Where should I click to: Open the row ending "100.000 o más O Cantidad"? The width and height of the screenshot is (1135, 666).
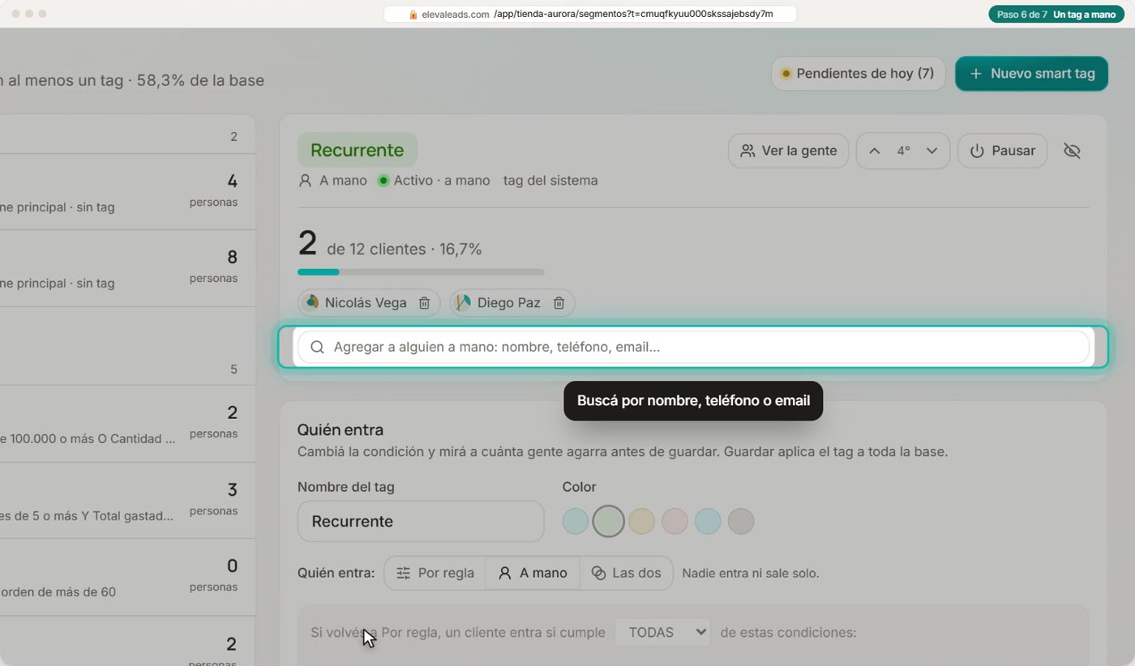127,424
